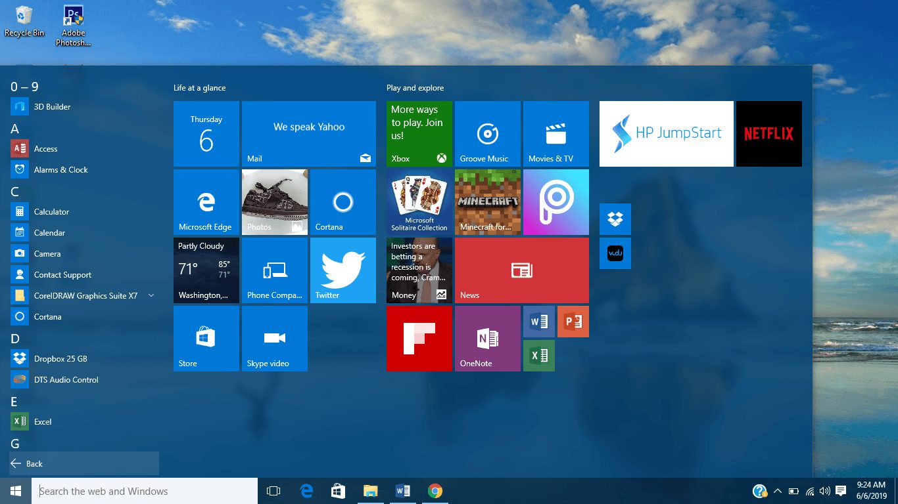Open Calendar from the app list
Viewport: 898px width, 504px height.
click(x=84, y=232)
